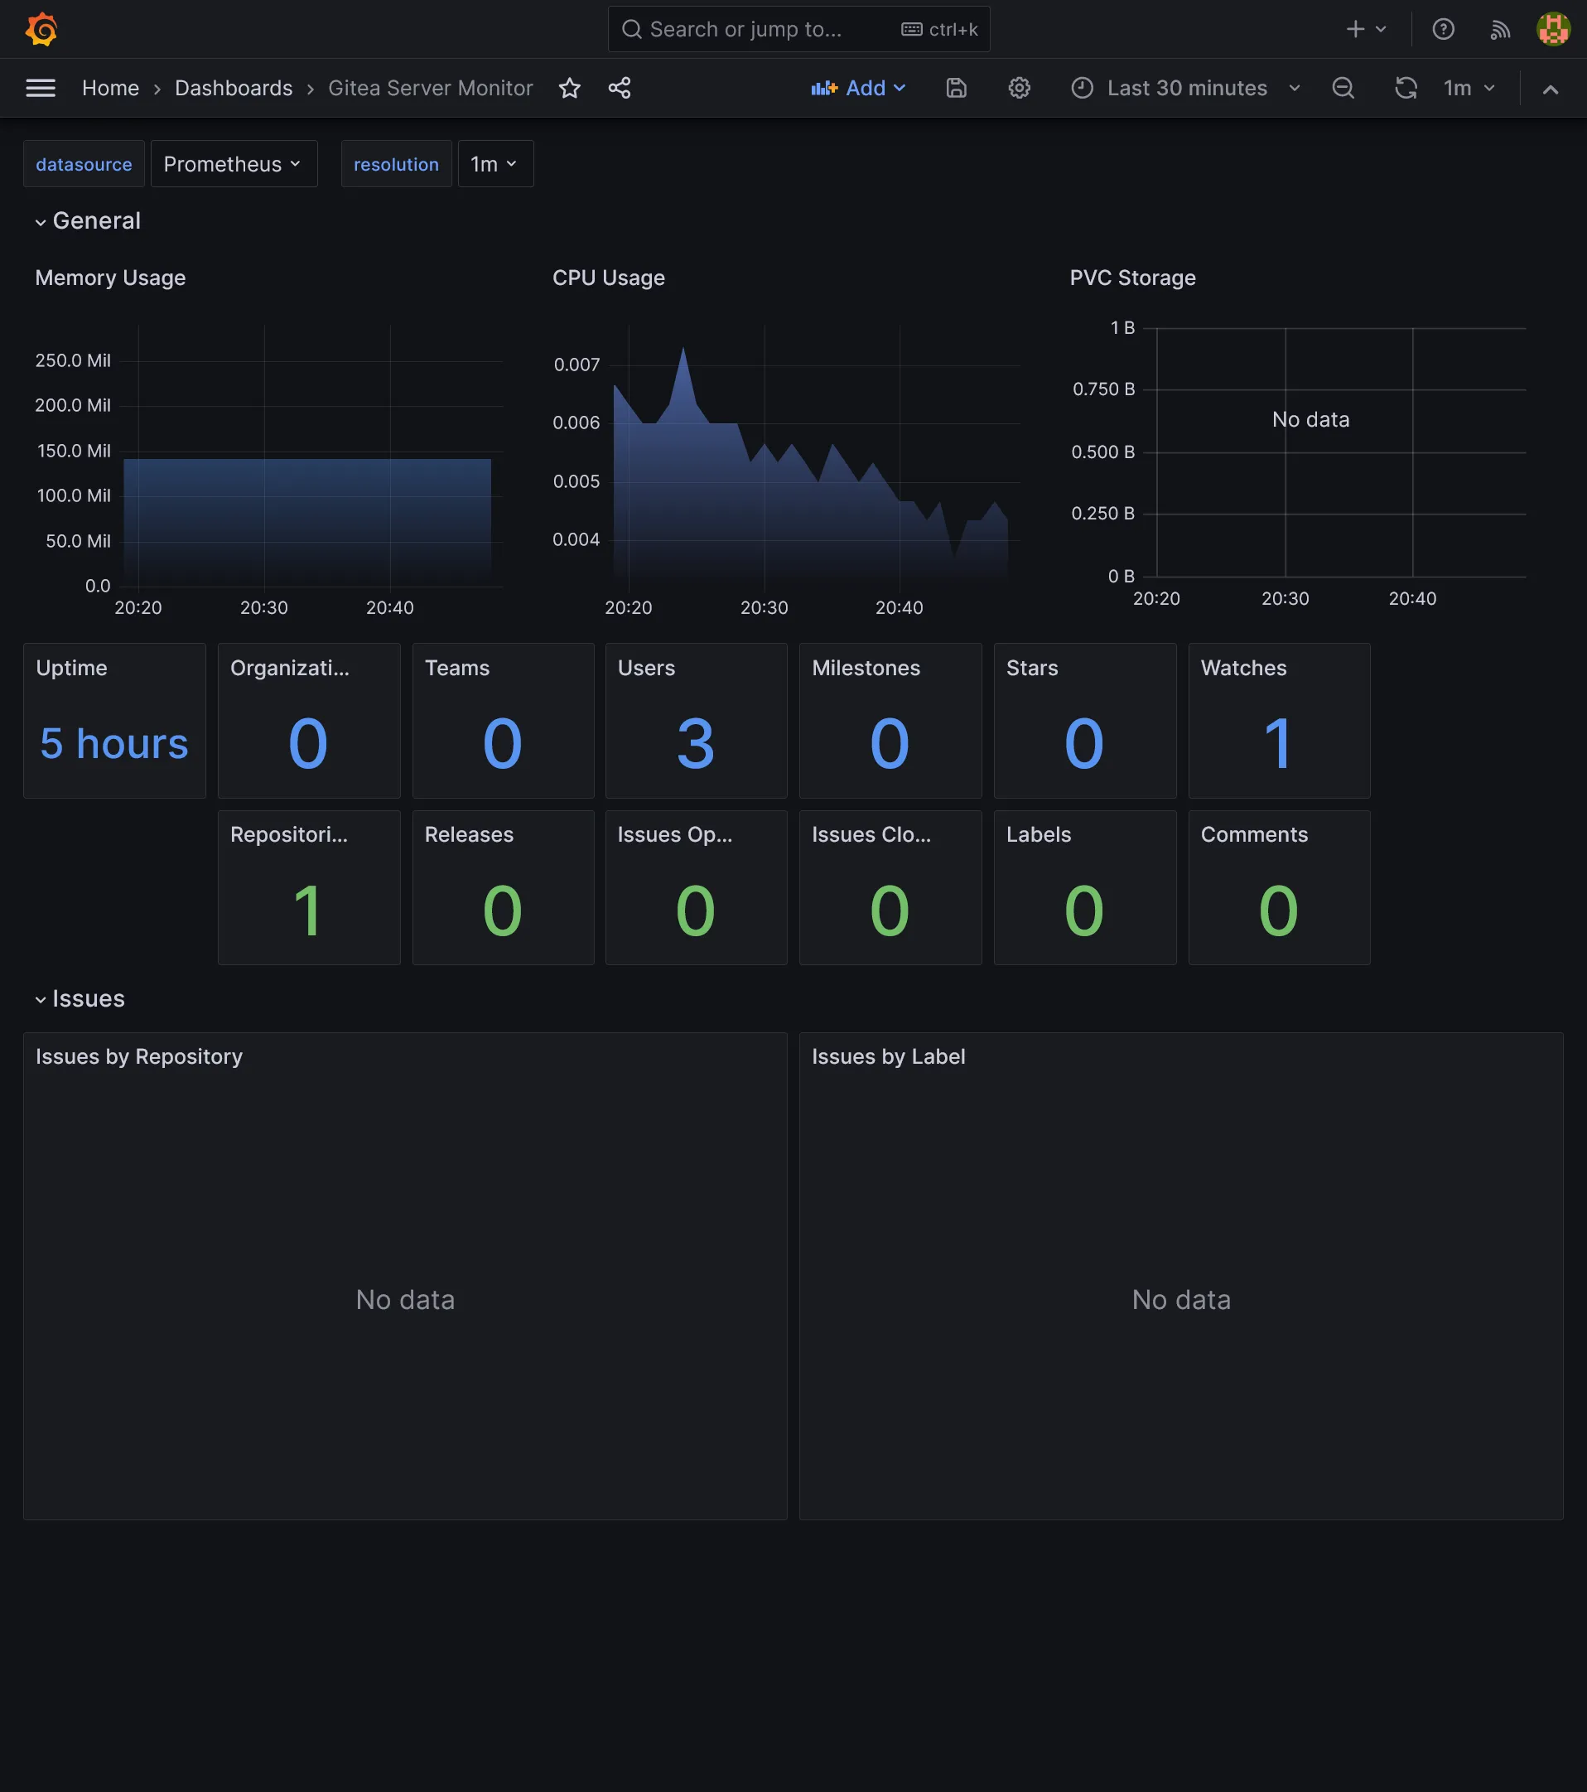Open the Prometheus datasource dropdown
Screen dimensions: 1587x1792
click(x=233, y=163)
